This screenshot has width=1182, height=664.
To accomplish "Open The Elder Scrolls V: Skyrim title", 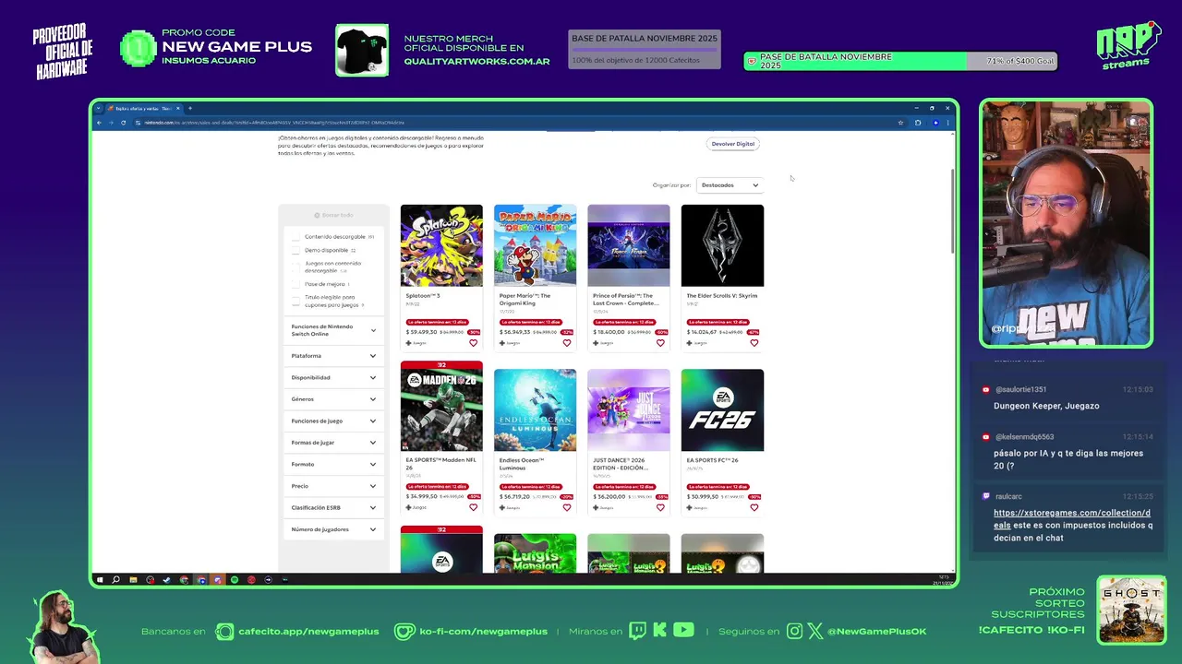I will tap(722, 296).
